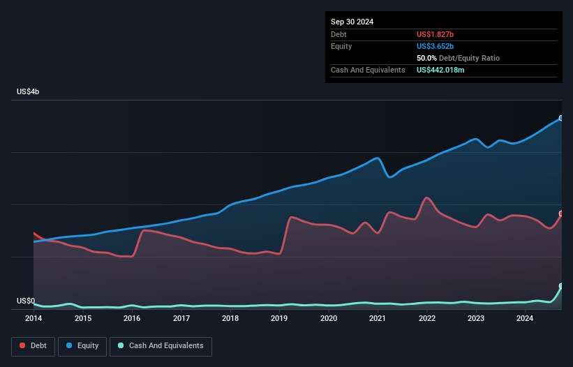Click the 2024 x-axis label
Screen dimensions: 573x367
click(x=525, y=318)
